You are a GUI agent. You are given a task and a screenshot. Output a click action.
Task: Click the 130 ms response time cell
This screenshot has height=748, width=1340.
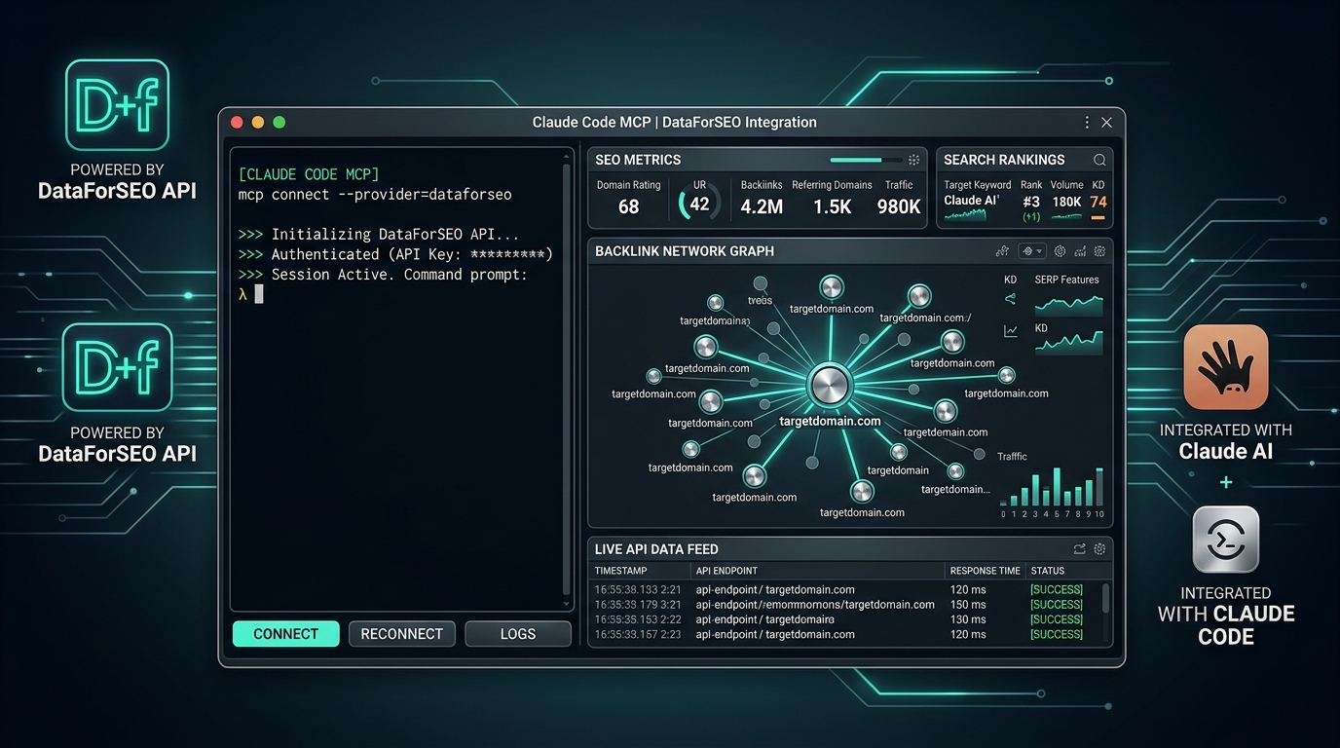pos(968,619)
